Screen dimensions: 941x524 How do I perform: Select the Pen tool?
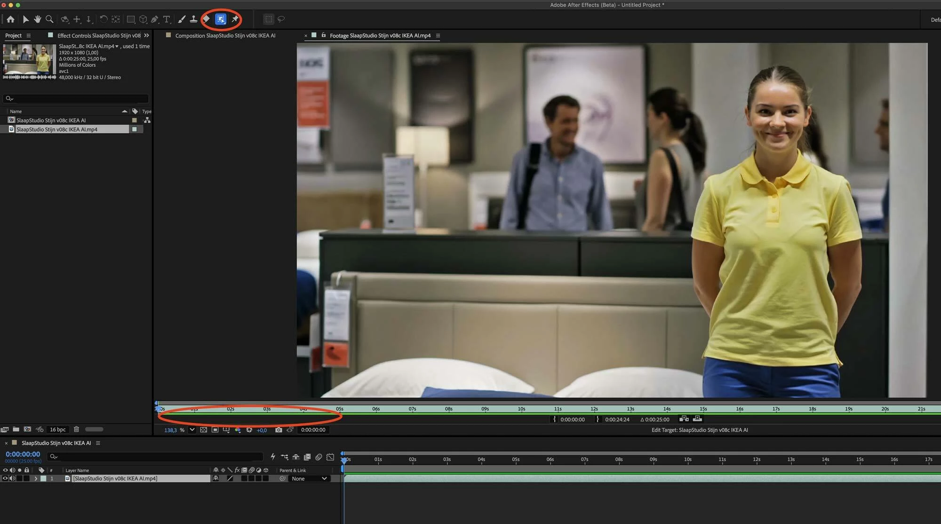[x=154, y=19]
